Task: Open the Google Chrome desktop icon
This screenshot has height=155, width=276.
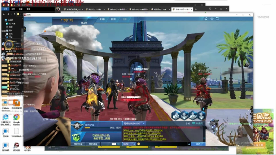Action: (x=16, y=117)
